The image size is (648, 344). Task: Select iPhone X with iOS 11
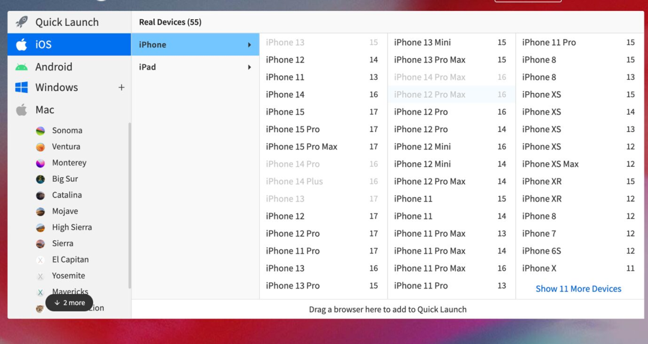[x=579, y=268]
